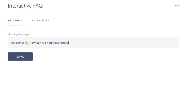
Task: Click the ellipsis icon beside Interactive FAQ
Action: pos(177,5)
